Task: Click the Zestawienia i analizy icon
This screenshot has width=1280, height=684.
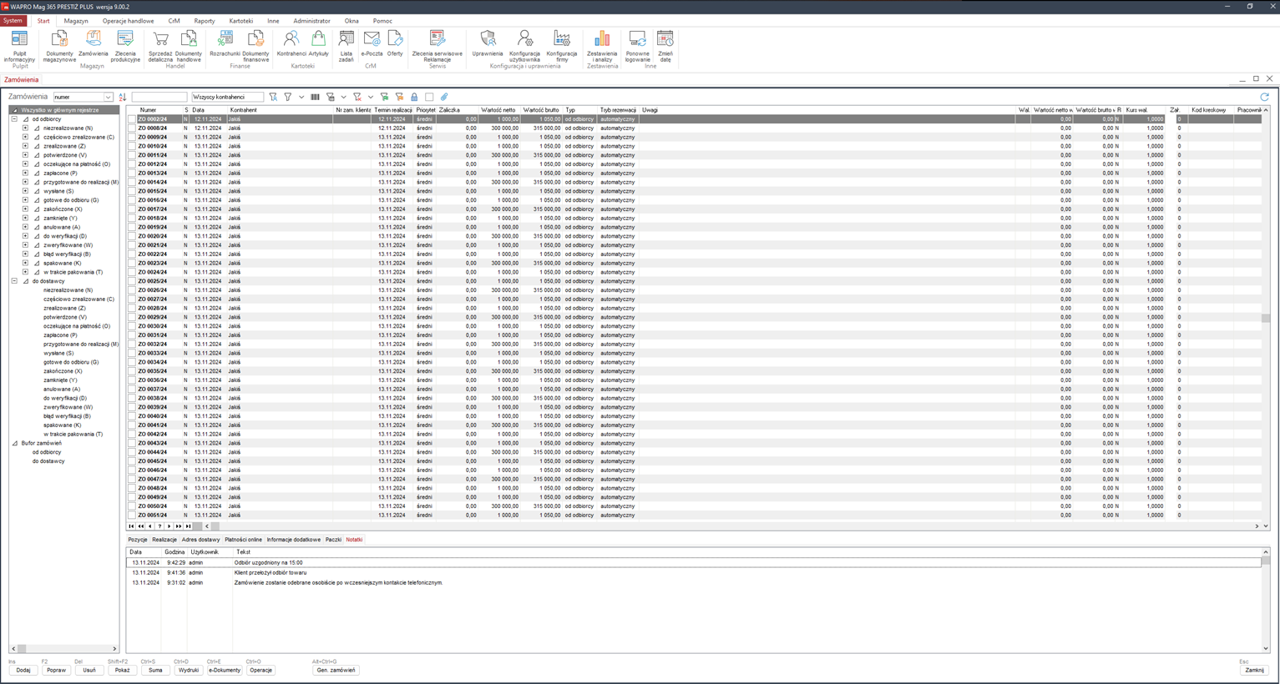Action: point(602,43)
